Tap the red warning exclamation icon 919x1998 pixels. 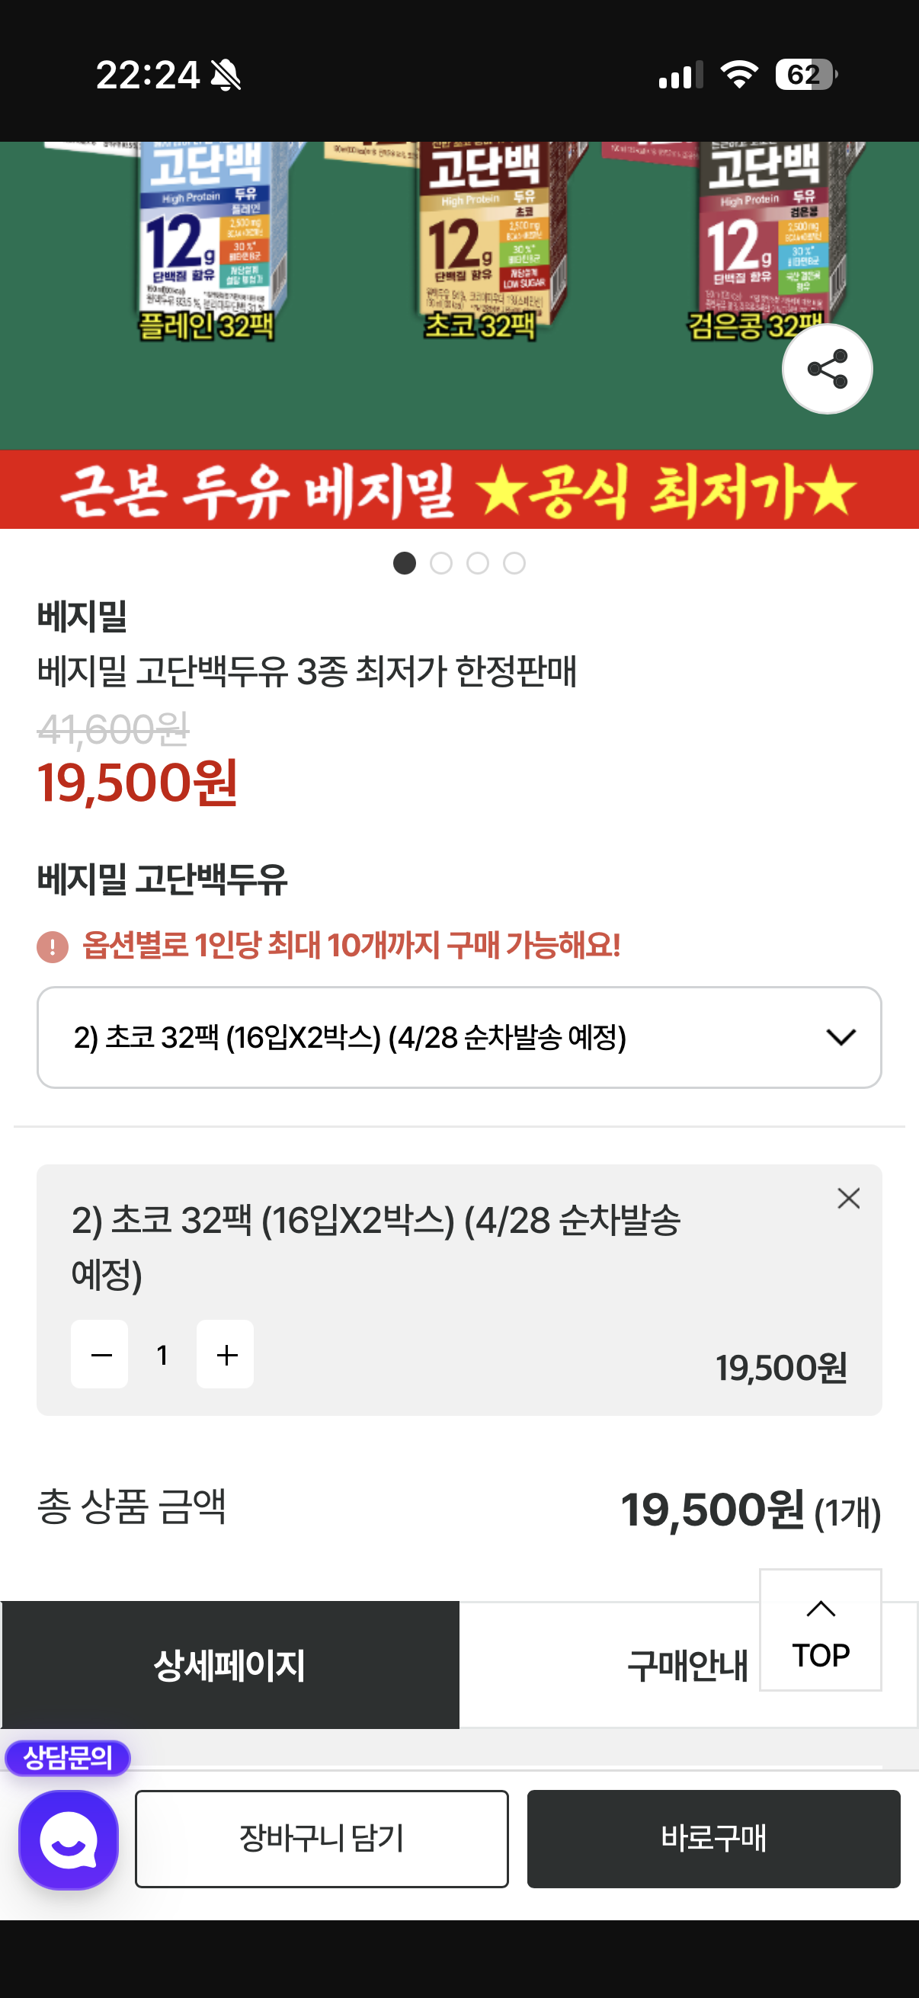click(x=53, y=946)
